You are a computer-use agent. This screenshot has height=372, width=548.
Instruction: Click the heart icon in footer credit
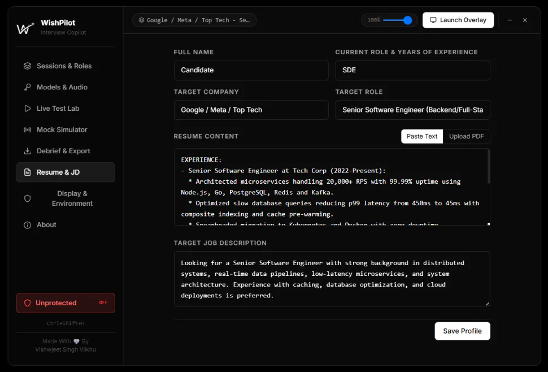coord(76,341)
